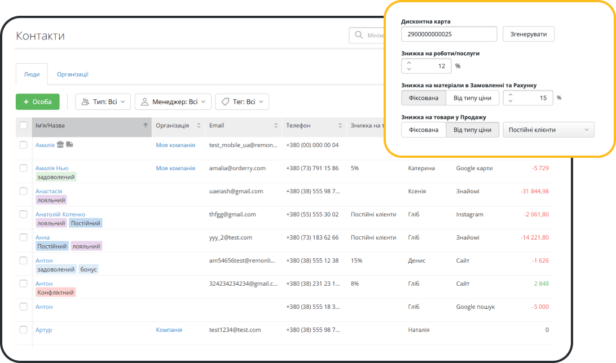
Task: Tick the select-all checkbox in the table header
Action: point(24,126)
